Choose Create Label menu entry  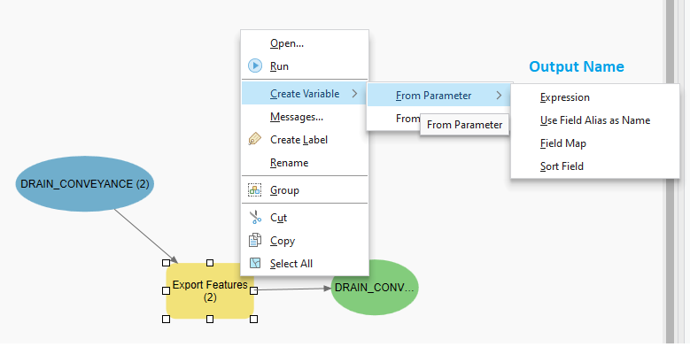point(305,139)
